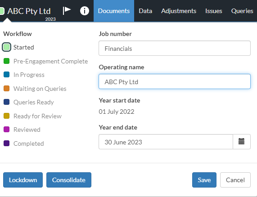The image size is (257, 197).
Task: Open the Issues tab
Action: [x=213, y=11]
